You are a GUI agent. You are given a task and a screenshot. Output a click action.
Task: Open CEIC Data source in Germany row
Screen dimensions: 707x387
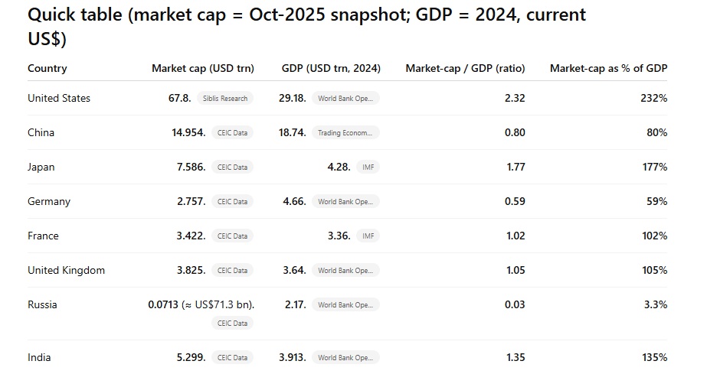[x=232, y=202]
